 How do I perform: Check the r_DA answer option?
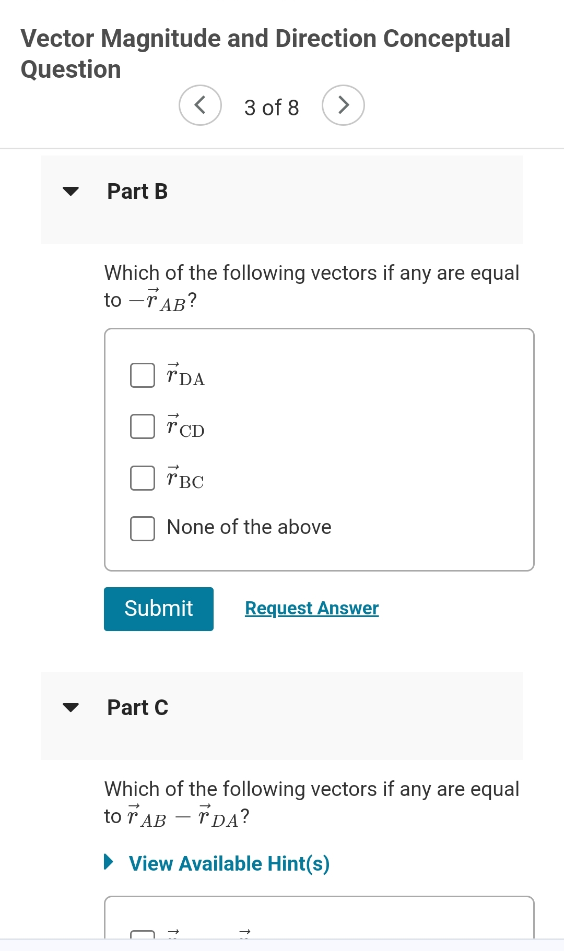142,374
